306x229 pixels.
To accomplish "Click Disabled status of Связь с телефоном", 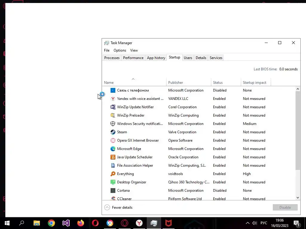I will (x=220, y=90).
